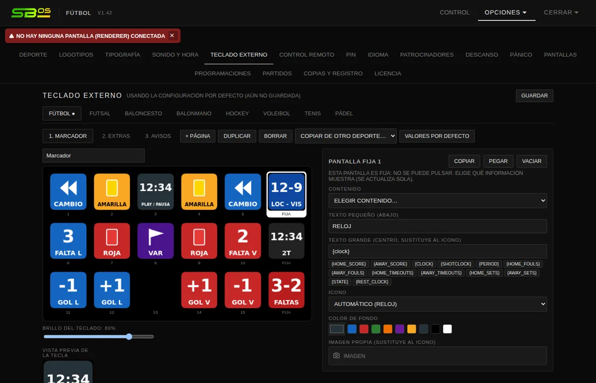Open the LOGOTIPOS options tab

pos(76,55)
